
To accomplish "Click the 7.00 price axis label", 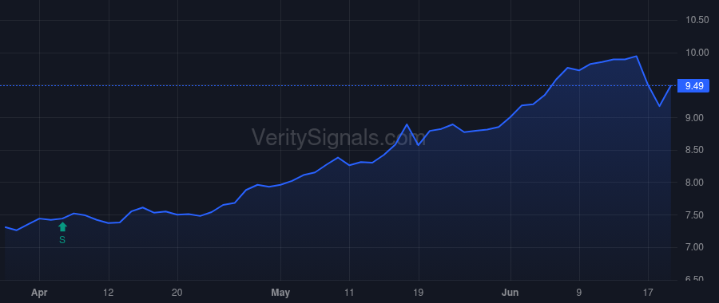I will click(x=695, y=248).
